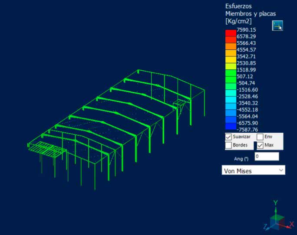Click the X axis label on triad

click(292, 225)
